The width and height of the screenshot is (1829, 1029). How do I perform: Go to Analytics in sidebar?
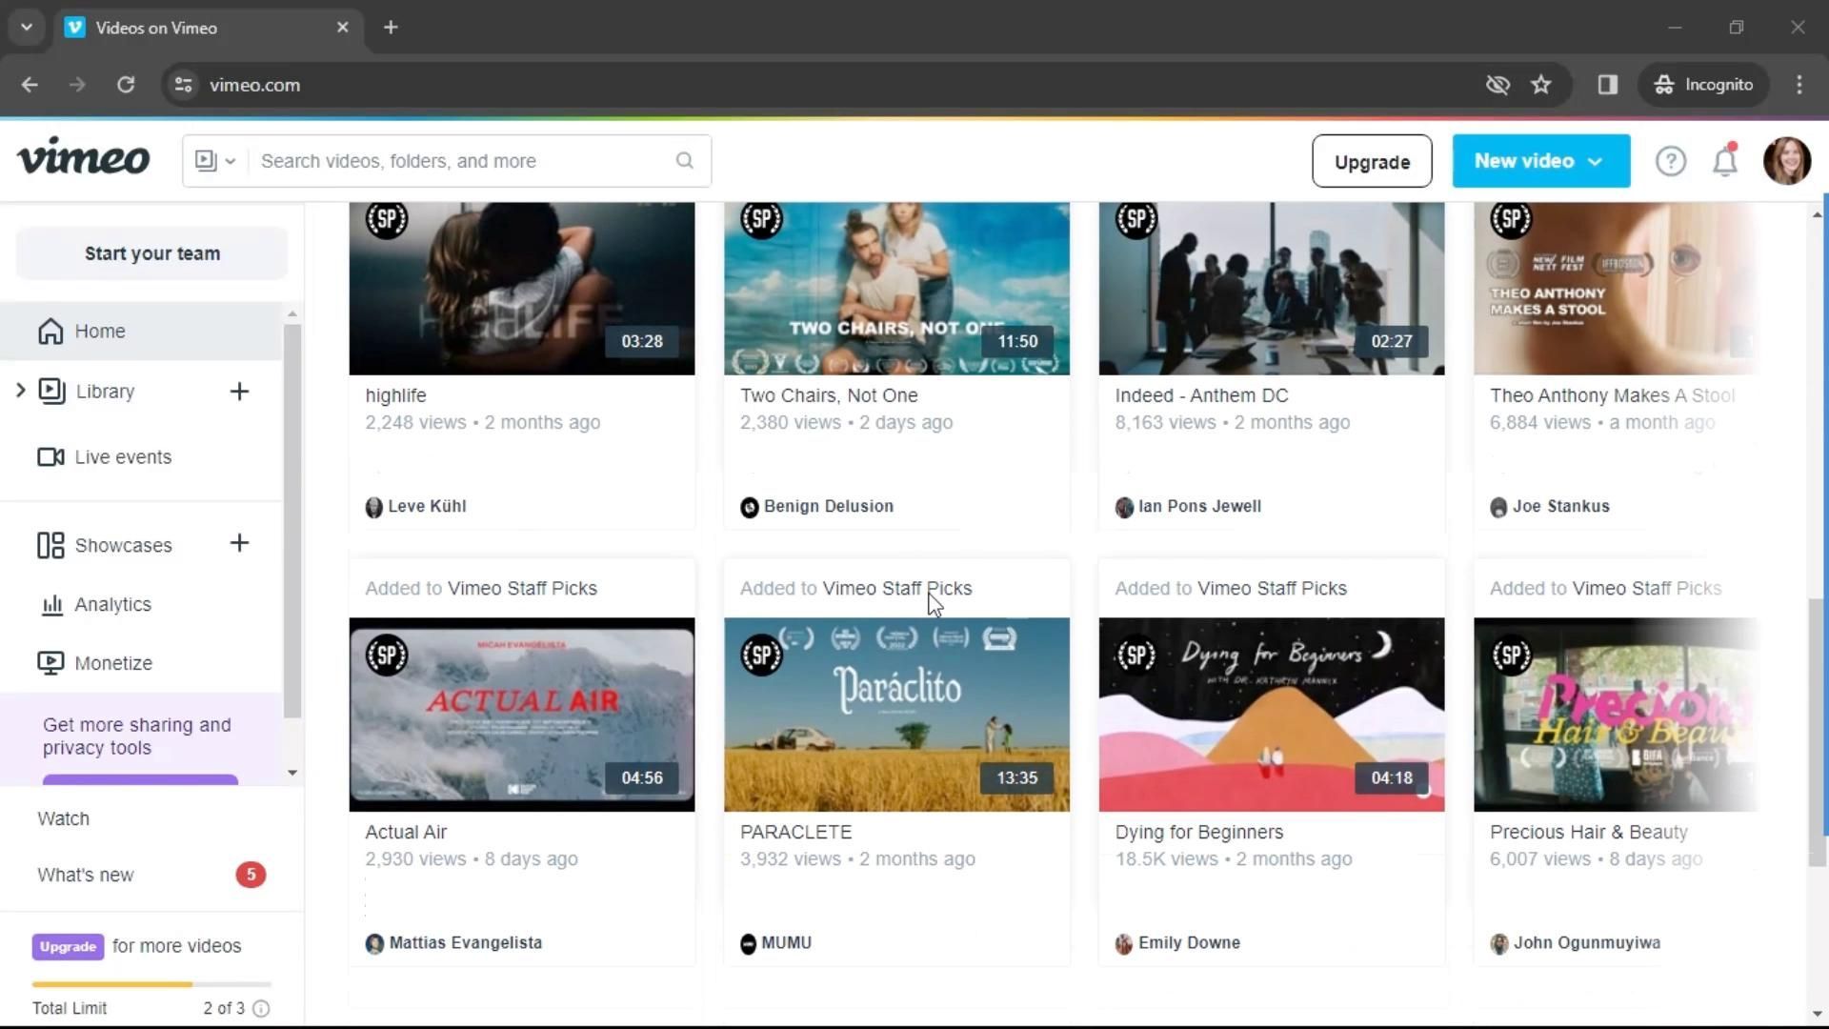pos(112,604)
